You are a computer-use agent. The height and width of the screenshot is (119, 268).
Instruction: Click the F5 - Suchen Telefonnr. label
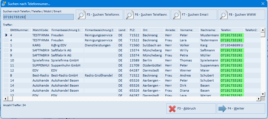[103, 15]
